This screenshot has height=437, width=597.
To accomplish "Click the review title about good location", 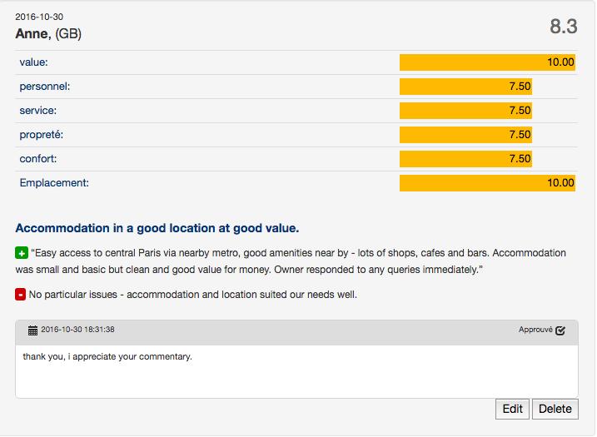I will point(157,228).
